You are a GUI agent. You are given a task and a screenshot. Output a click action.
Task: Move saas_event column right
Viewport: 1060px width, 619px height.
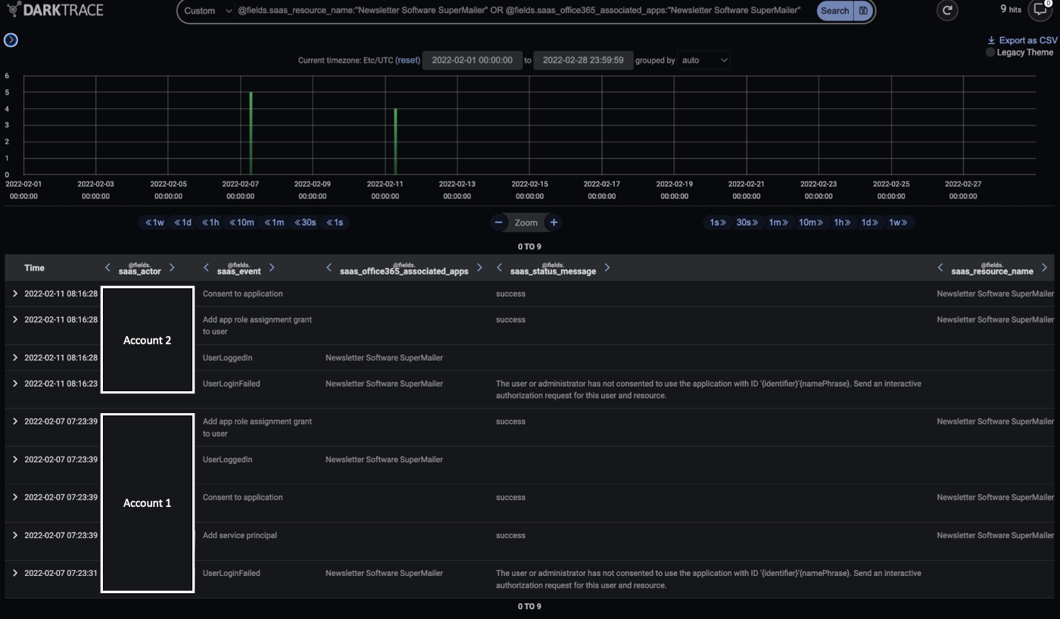[x=272, y=268]
